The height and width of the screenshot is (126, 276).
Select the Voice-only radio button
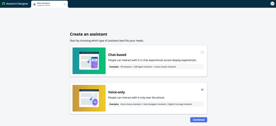point(202,90)
